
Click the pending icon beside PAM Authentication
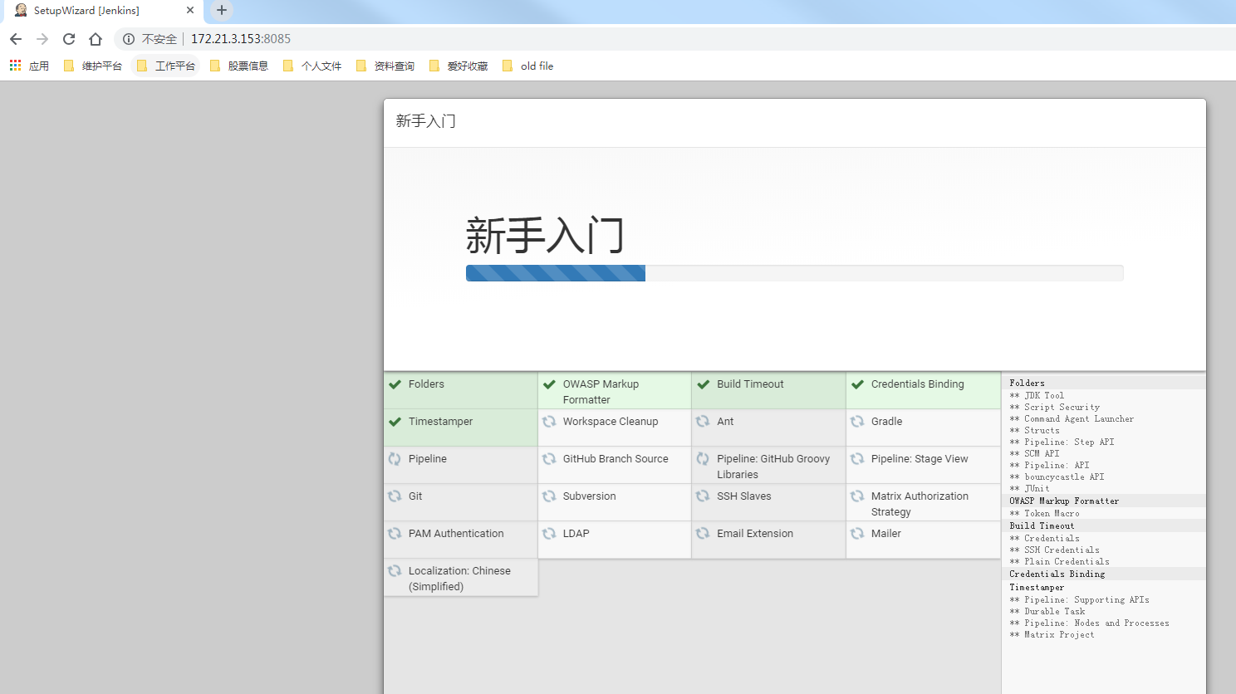395,534
